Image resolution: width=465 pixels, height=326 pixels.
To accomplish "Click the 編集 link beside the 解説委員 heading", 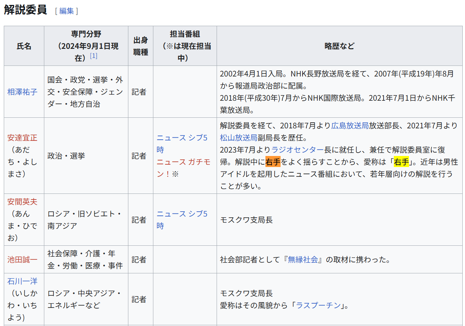I will click(67, 11).
